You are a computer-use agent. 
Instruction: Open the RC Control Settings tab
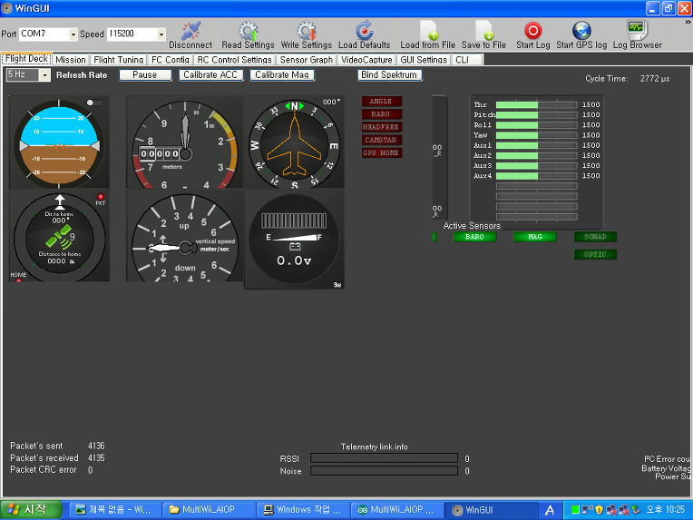(x=234, y=60)
